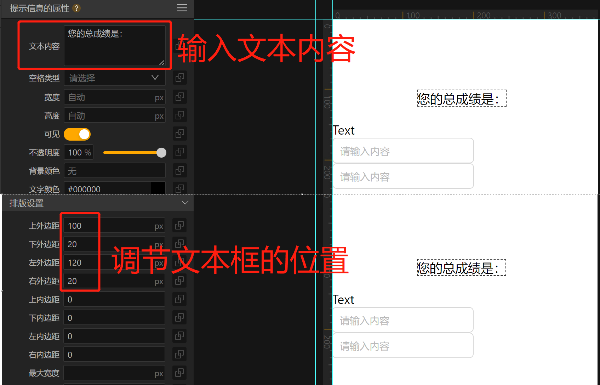
Task: Click the link icon on the 背景颜色 row
Action: 180,170
